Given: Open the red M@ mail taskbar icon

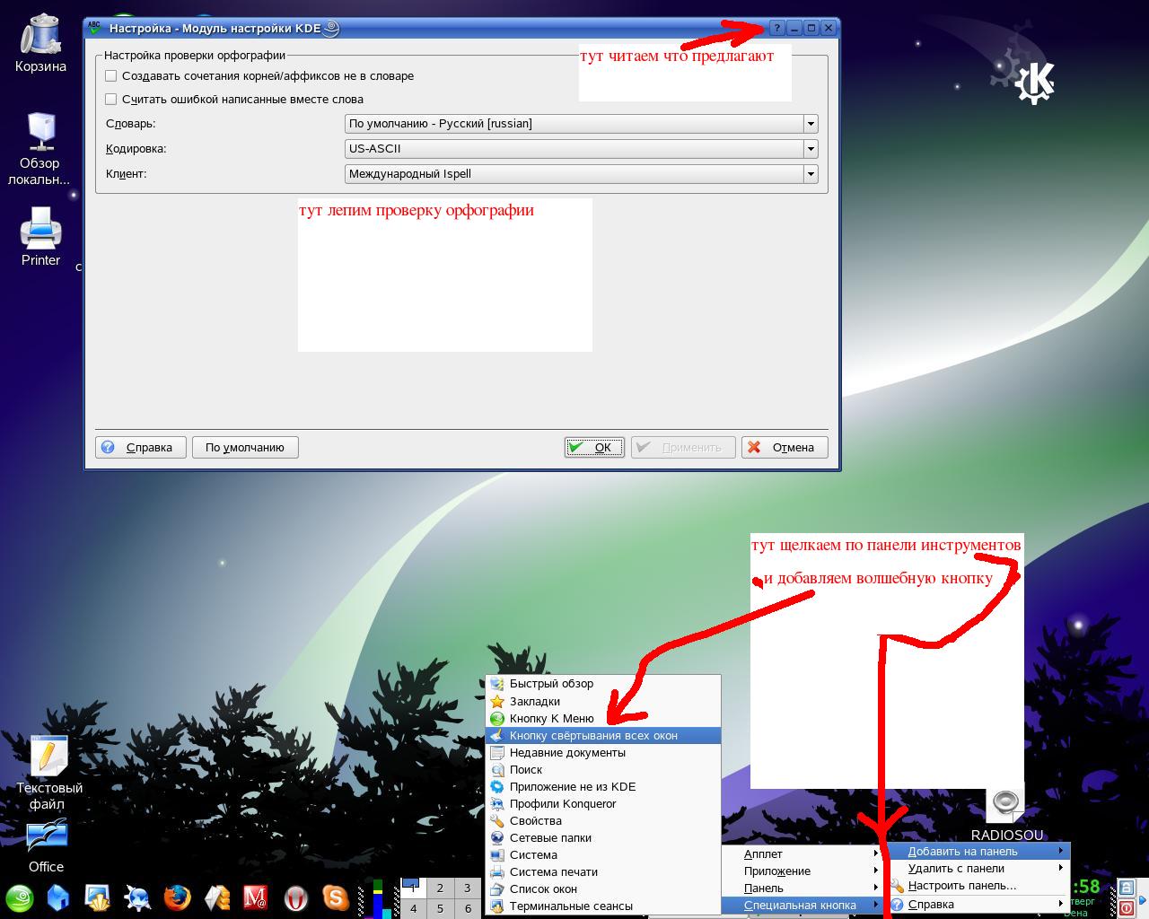Looking at the screenshot, I should pos(256,897).
